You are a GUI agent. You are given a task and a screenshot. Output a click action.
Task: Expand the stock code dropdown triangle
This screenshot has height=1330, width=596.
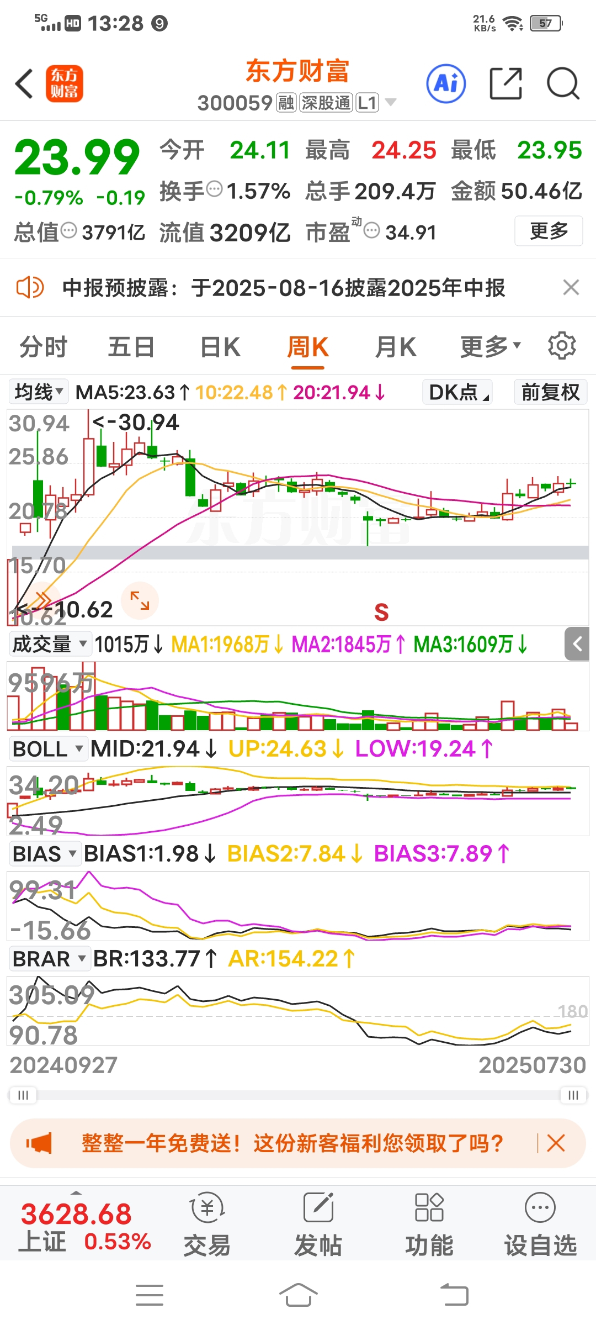[x=391, y=102]
